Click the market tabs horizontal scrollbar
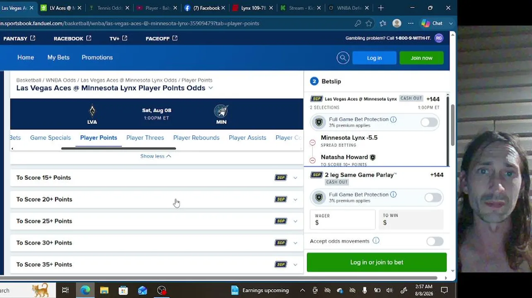The height and width of the screenshot is (298, 532). click(x=118, y=148)
